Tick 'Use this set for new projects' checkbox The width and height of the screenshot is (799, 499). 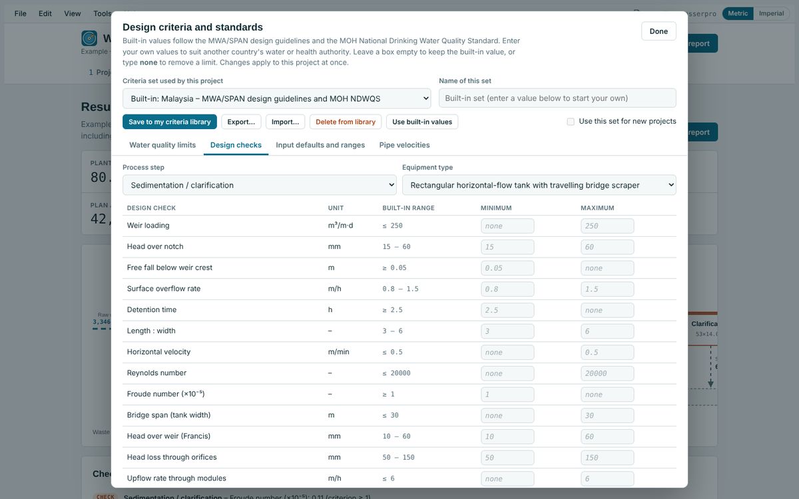571,122
